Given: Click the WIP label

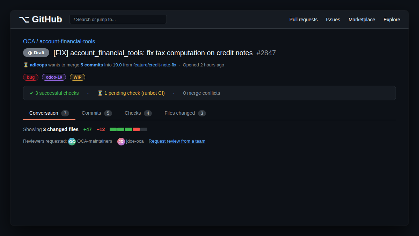Looking at the screenshot, I should pos(78,77).
